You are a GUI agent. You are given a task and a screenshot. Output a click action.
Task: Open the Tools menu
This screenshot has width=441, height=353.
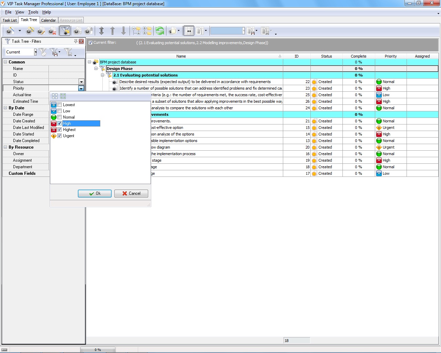[33, 12]
